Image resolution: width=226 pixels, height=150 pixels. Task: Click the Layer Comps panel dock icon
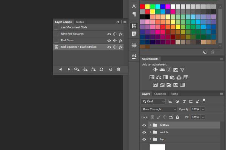point(134,26)
